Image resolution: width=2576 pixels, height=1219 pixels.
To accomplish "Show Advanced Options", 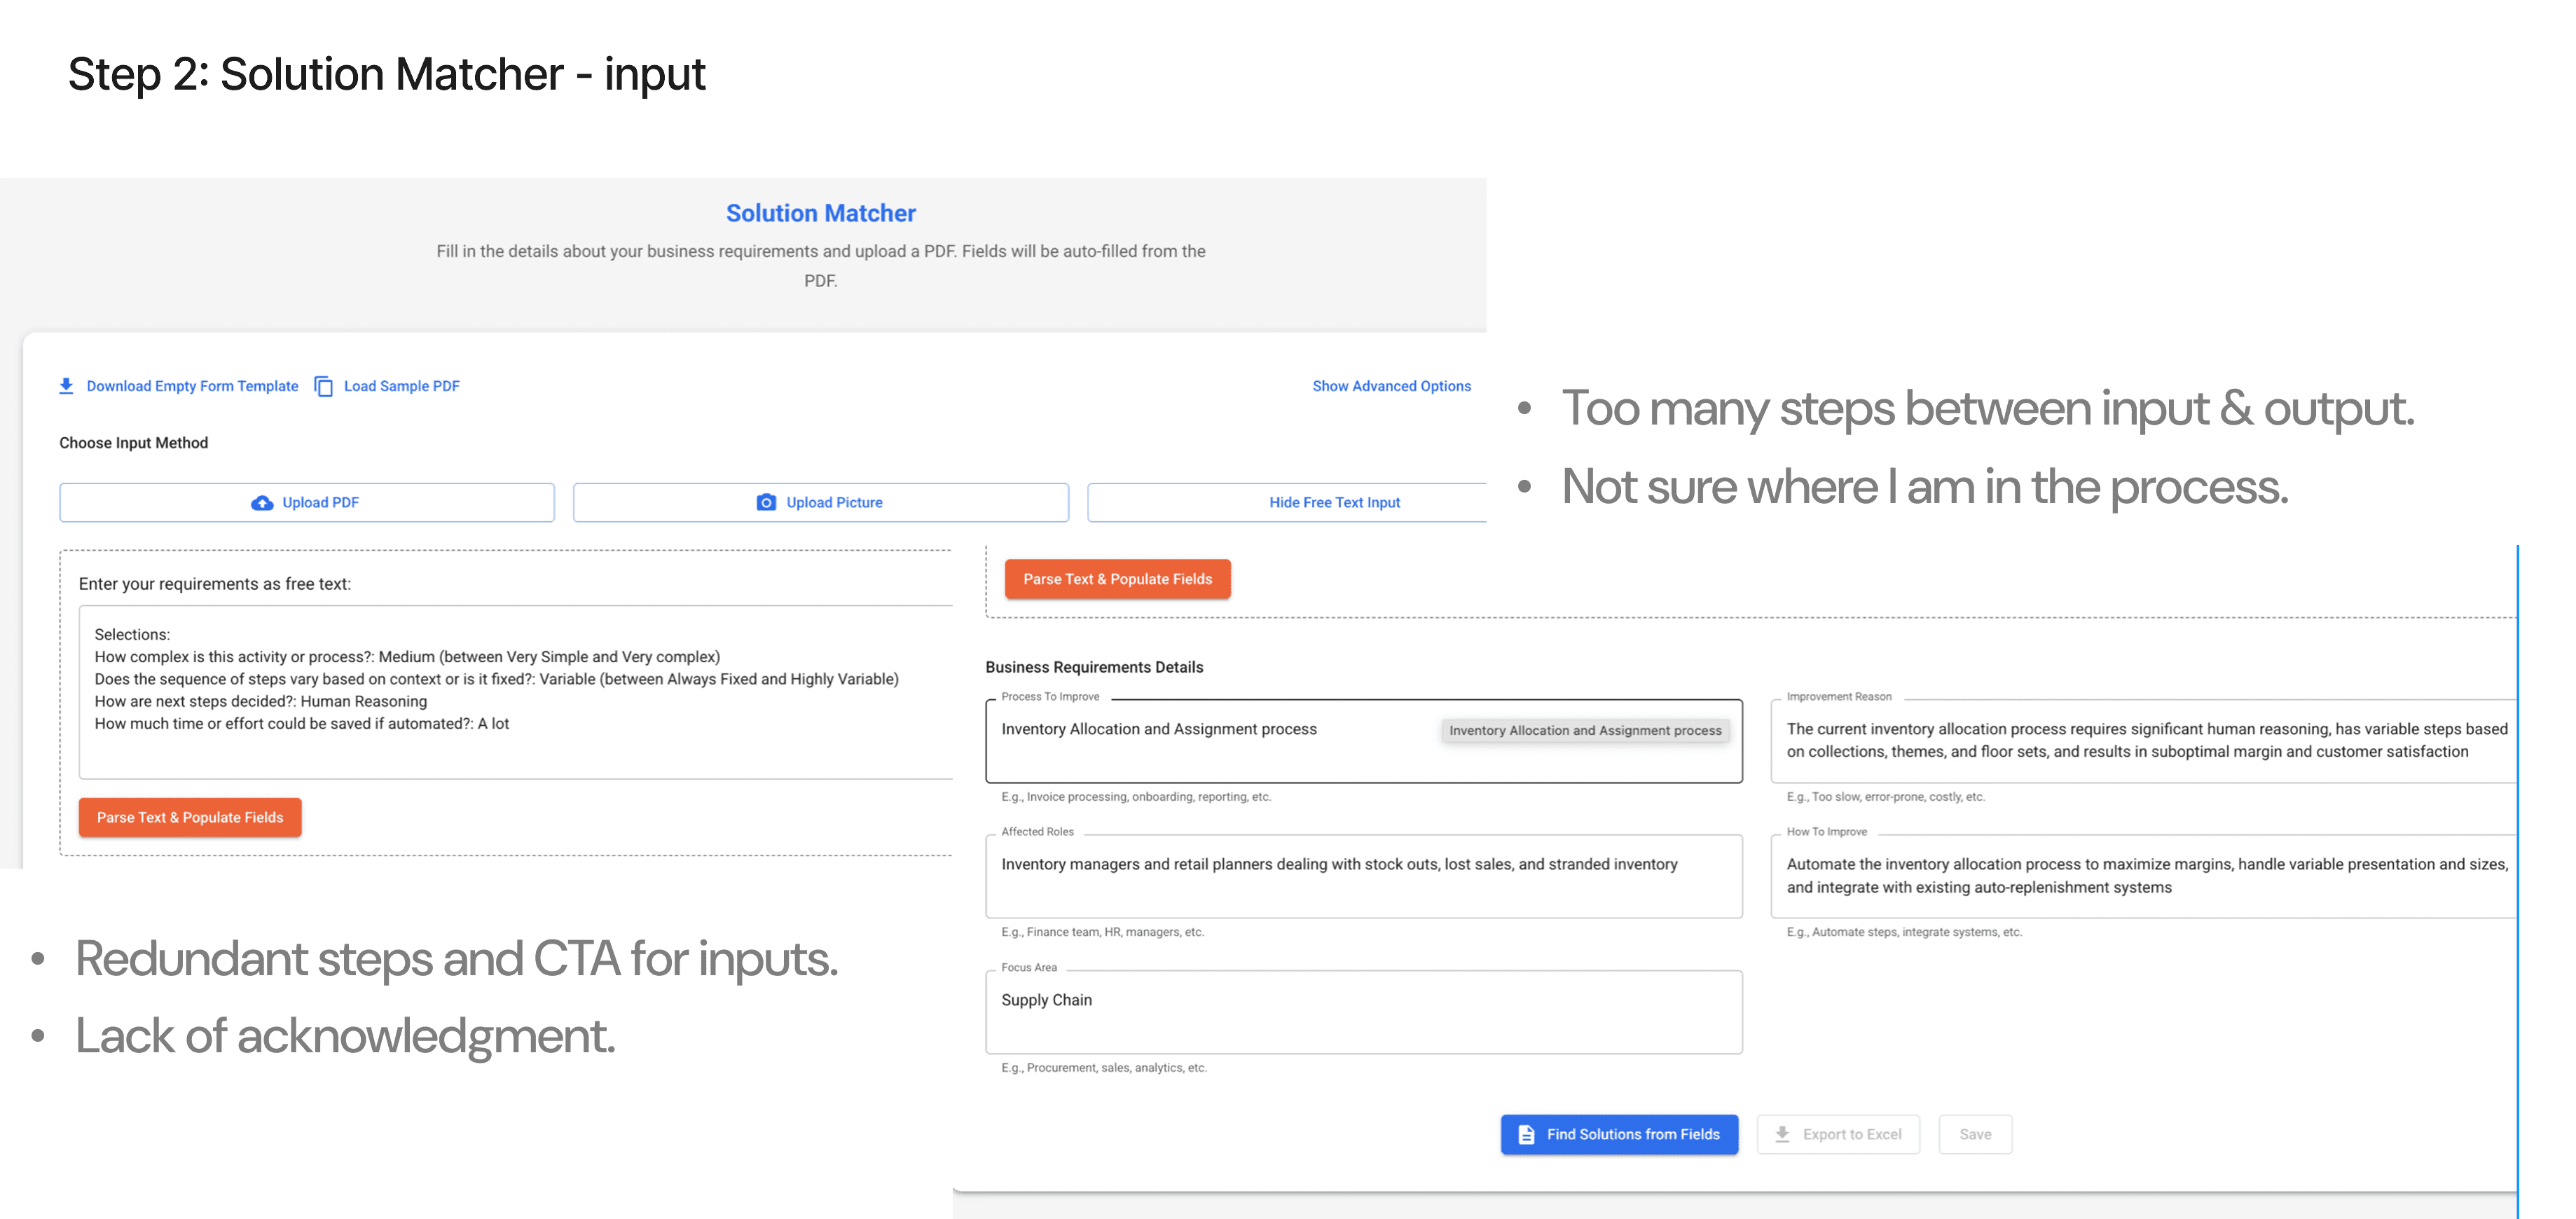I will [x=1391, y=386].
